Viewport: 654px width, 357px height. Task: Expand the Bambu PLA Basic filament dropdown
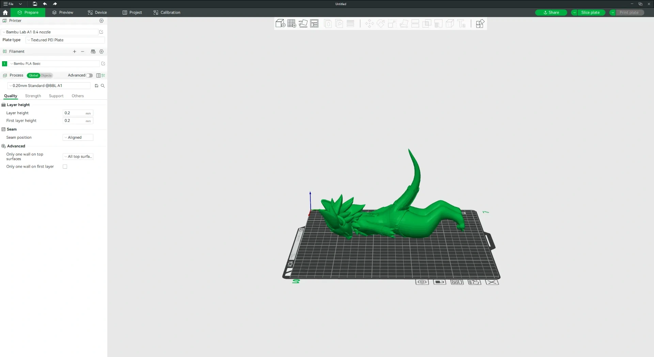(x=54, y=64)
